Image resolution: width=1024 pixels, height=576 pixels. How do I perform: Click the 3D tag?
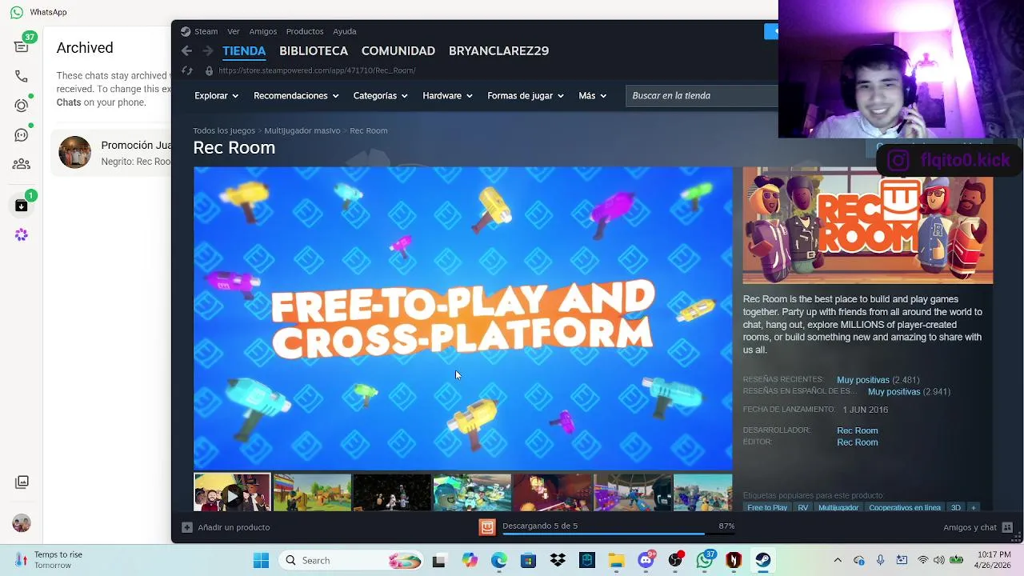955,507
